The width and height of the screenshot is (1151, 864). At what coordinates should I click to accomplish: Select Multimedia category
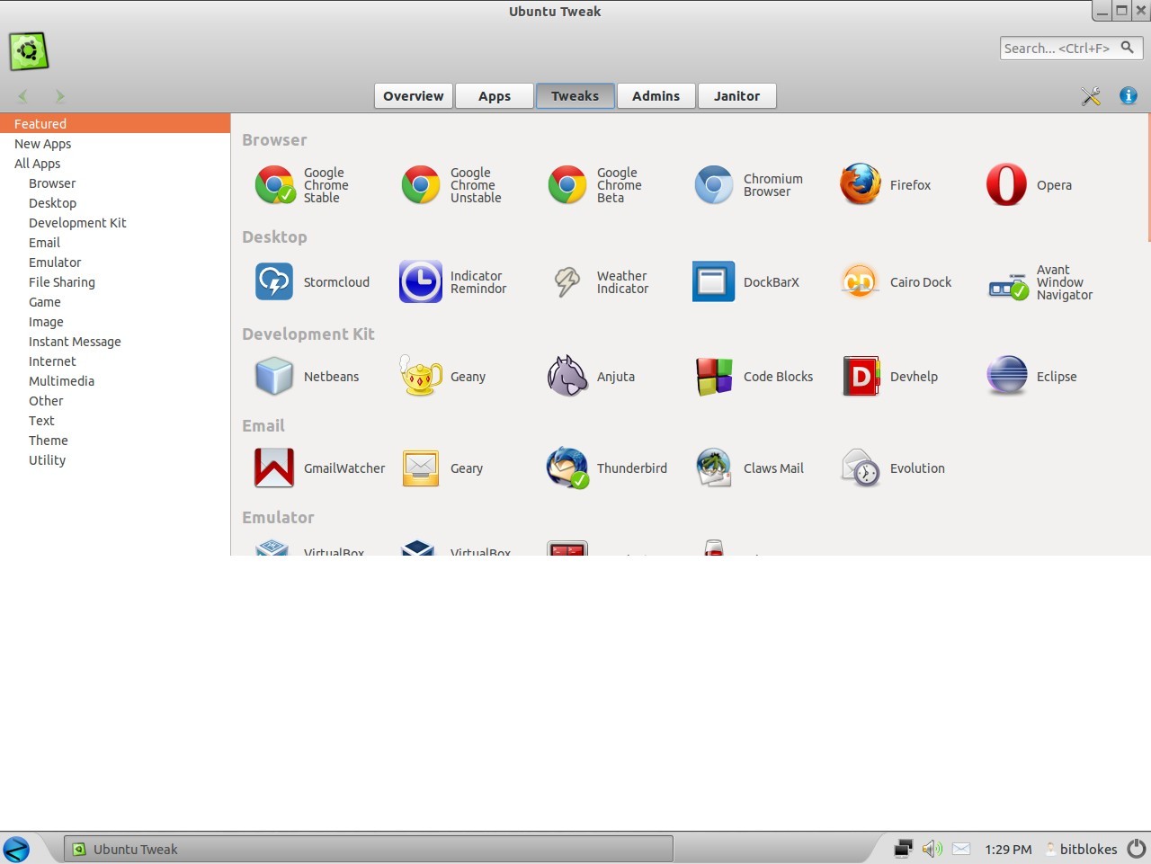click(x=115, y=381)
